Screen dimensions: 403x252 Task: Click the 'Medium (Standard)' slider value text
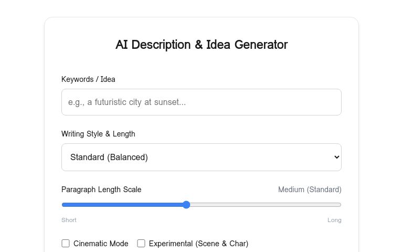[x=310, y=190]
